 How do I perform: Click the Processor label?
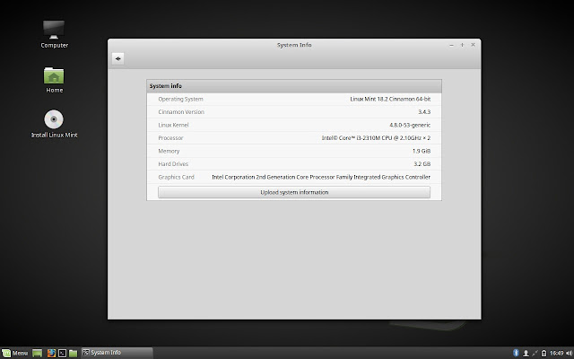[x=170, y=138]
